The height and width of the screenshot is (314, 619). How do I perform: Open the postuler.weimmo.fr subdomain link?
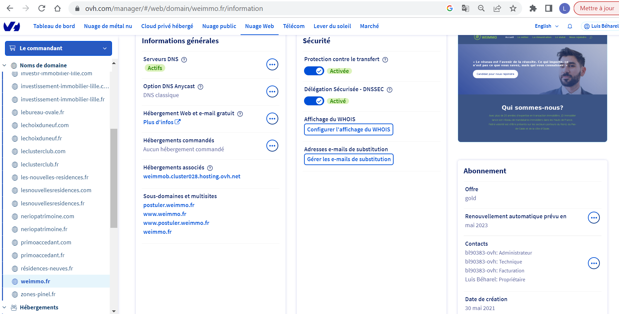coord(169,205)
